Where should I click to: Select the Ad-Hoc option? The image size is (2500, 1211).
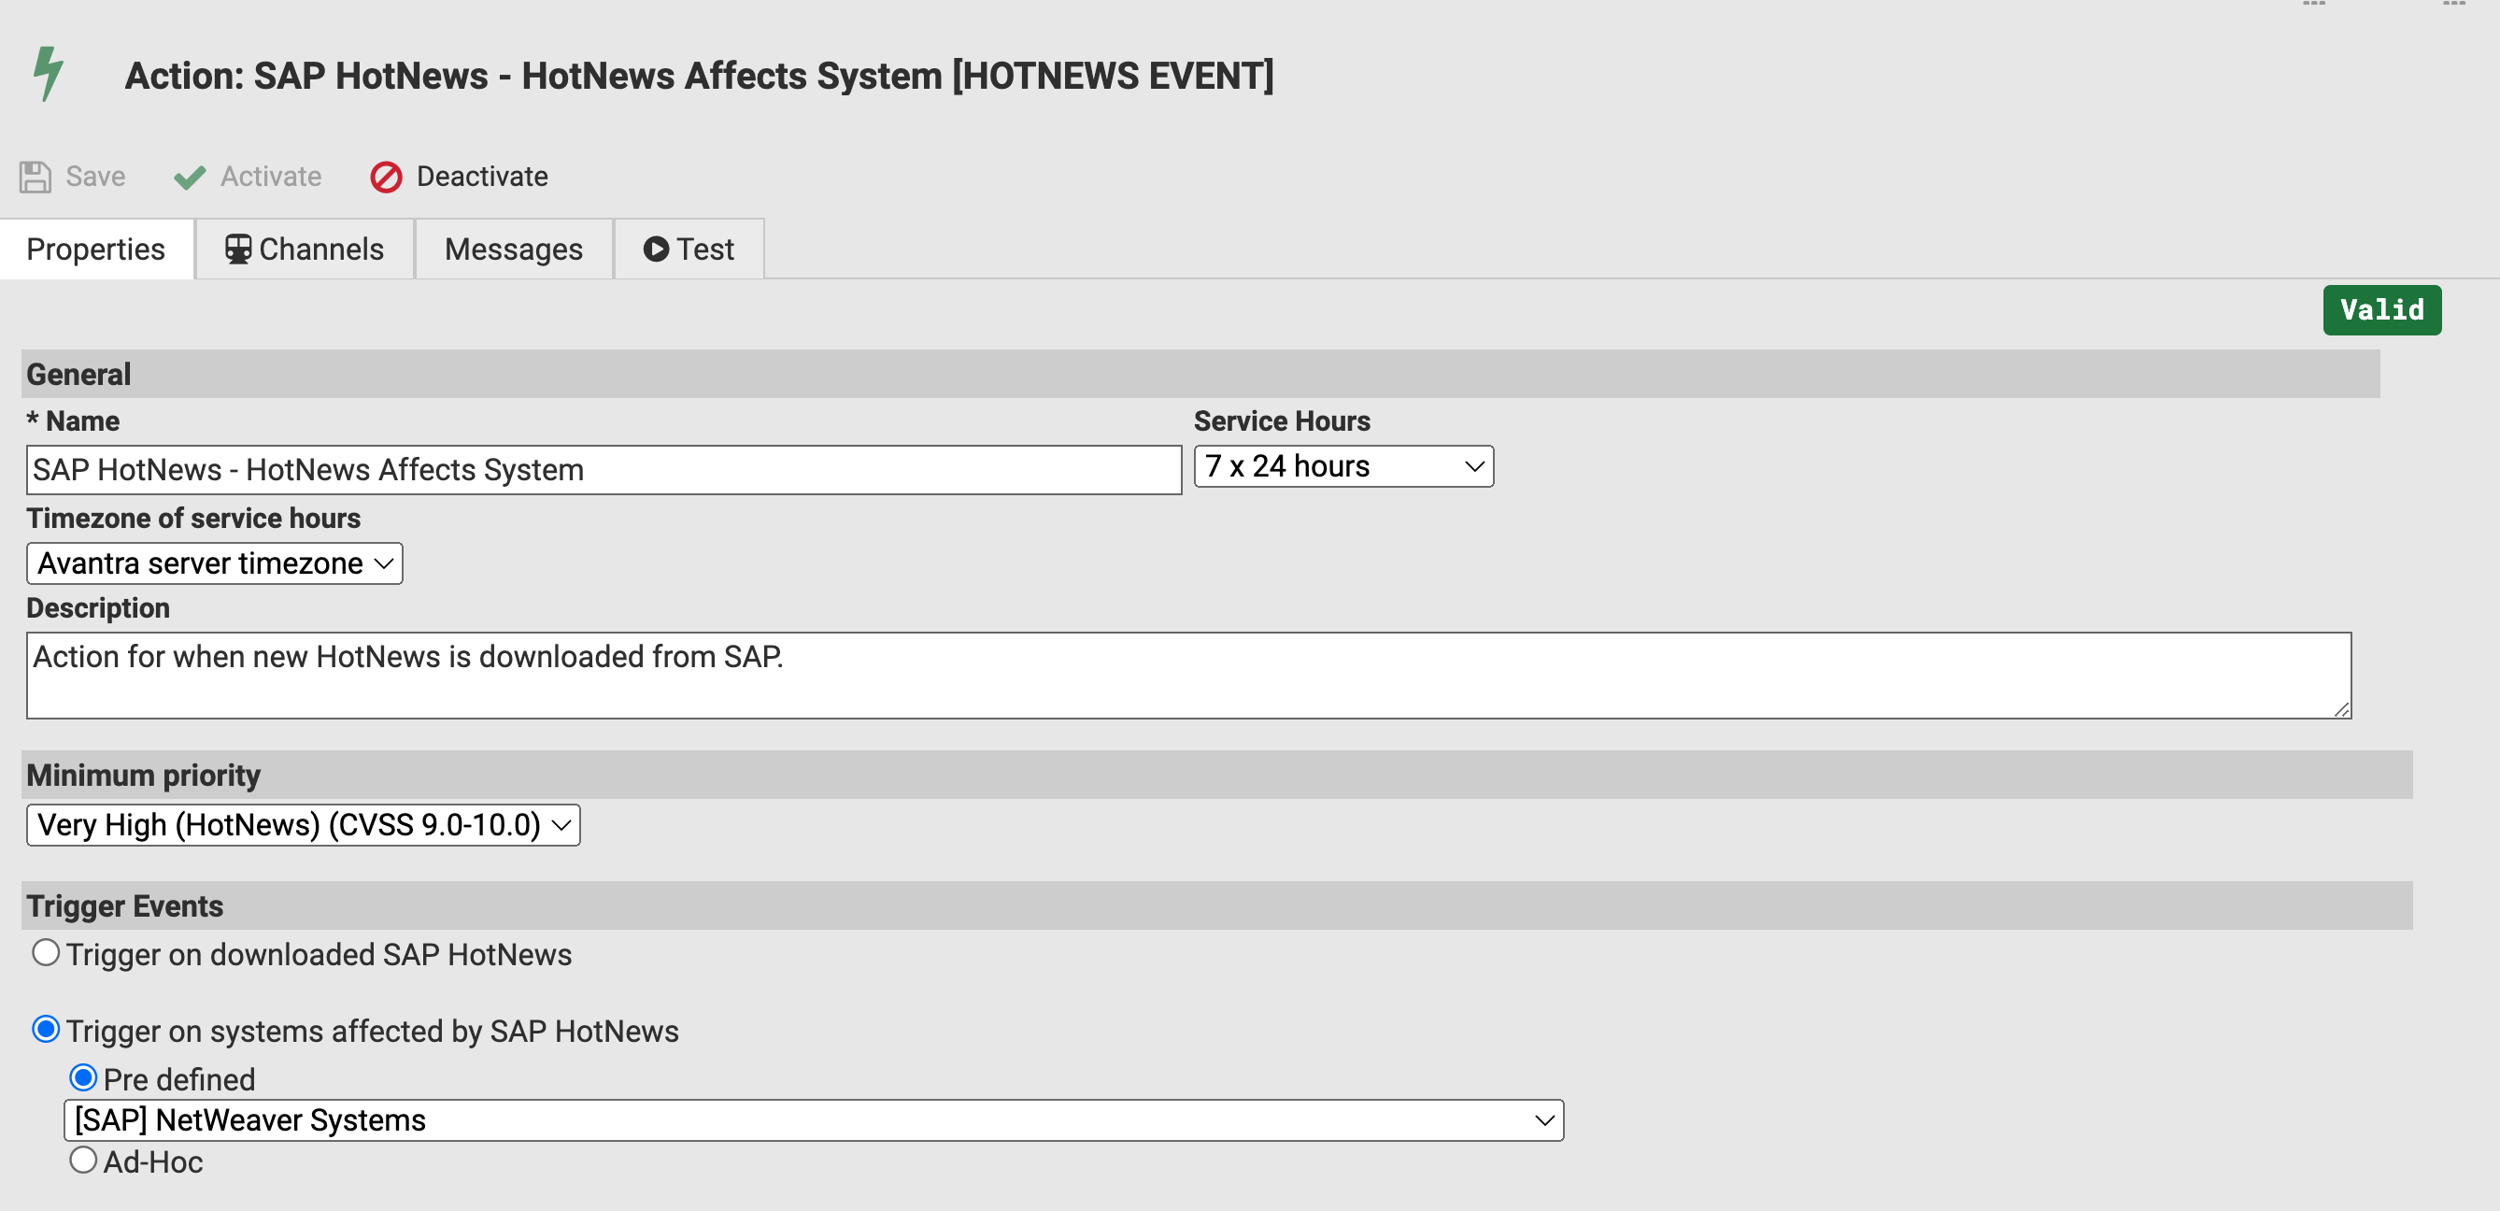click(83, 1159)
